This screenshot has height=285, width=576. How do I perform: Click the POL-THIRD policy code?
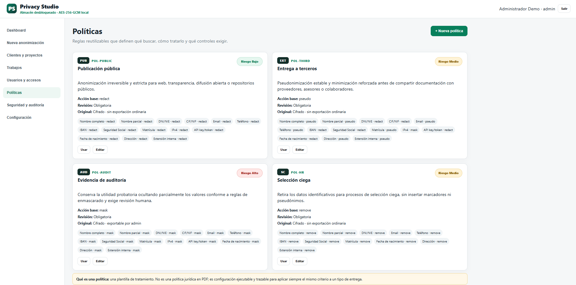[x=300, y=61]
